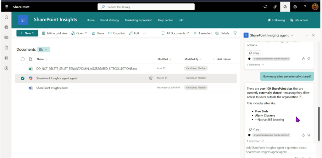
Task: Open My sites globe icon in left rail
Action: (6, 27)
